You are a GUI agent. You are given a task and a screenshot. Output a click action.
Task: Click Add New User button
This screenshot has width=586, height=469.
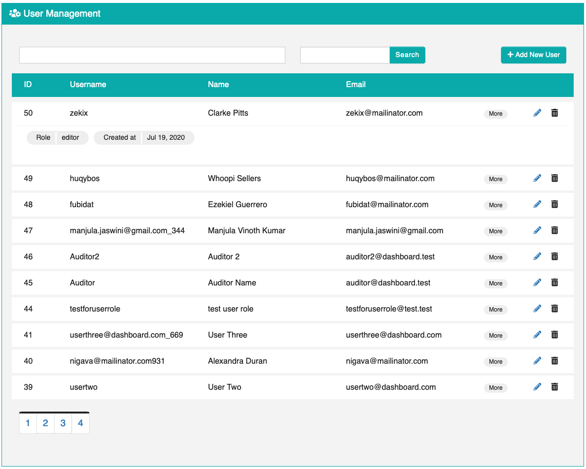[x=533, y=55]
